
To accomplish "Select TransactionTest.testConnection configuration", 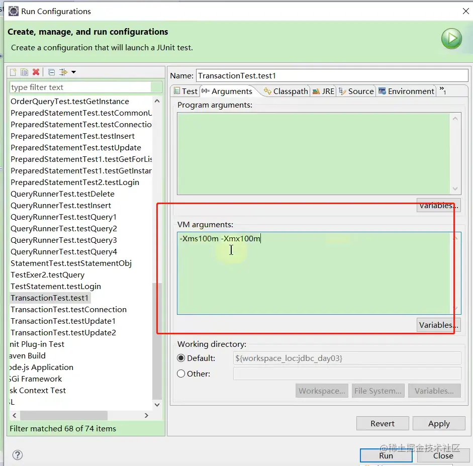I will point(68,310).
